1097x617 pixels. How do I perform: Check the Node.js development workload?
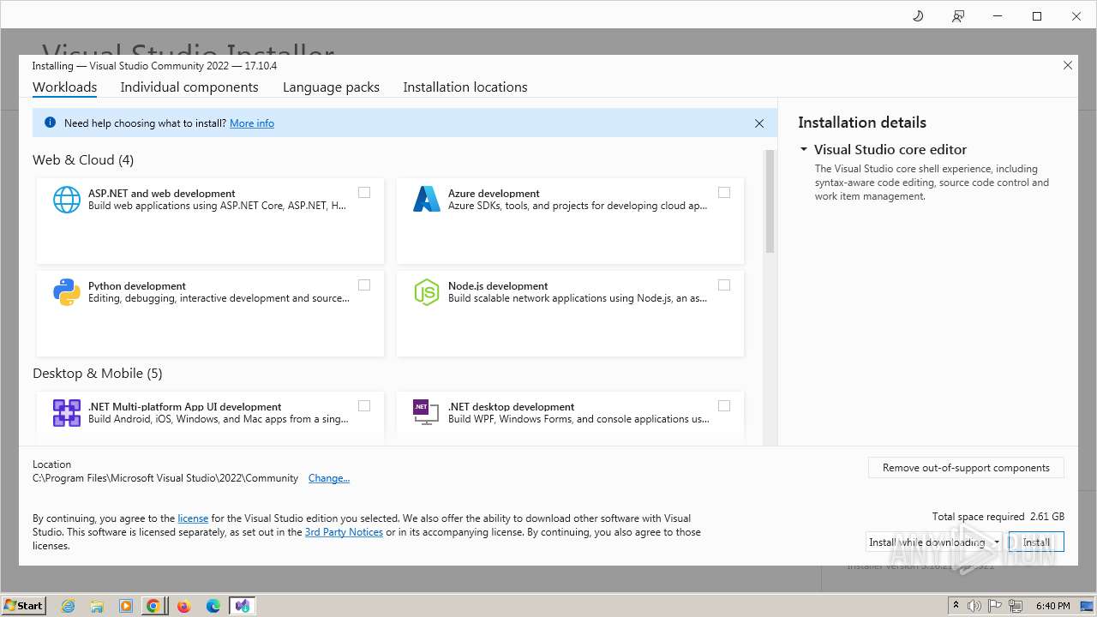(724, 285)
